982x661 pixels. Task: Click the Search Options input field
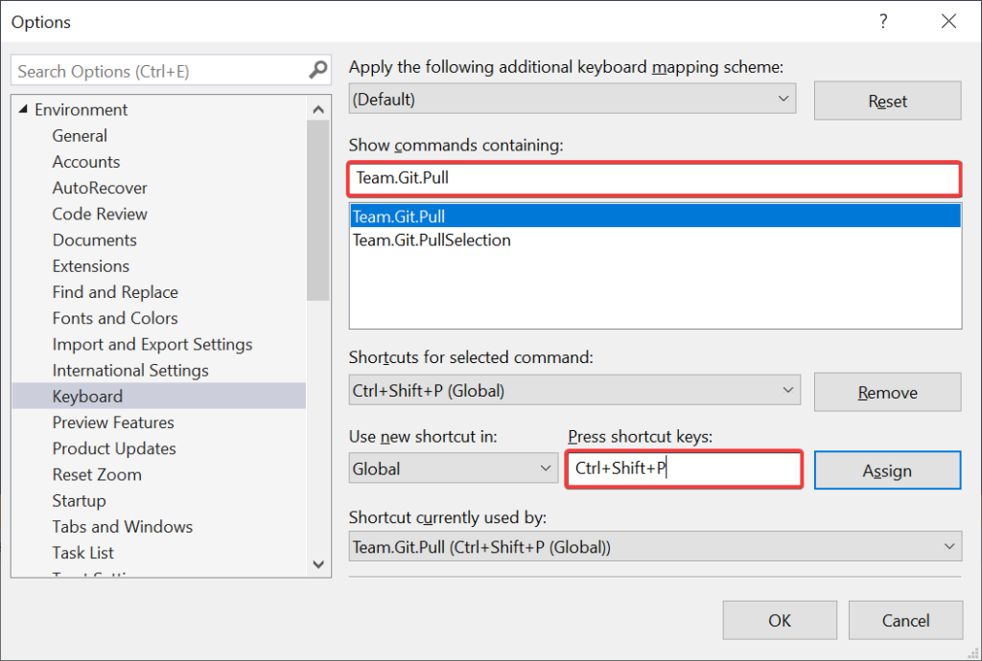(153, 70)
